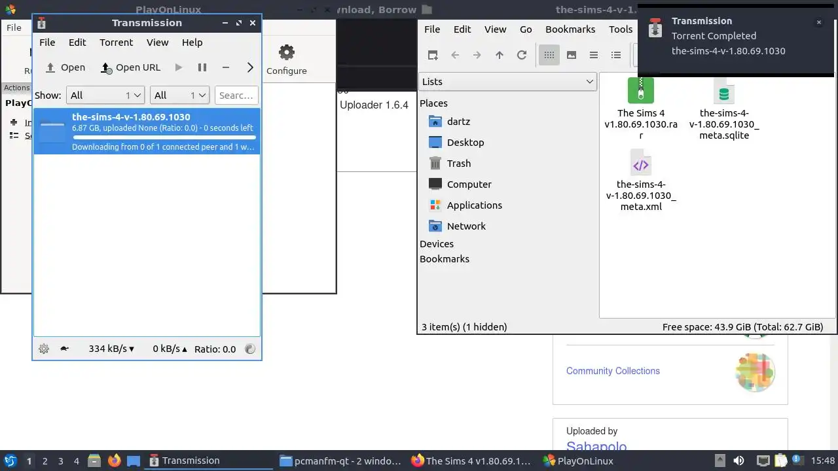Open file manager File menu
The height and width of the screenshot is (471, 838).
click(432, 29)
